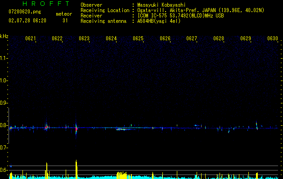This screenshot has width=283, height=179.
Task: Click the observer name Masayuki Kobayashi
Action: (161, 5)
